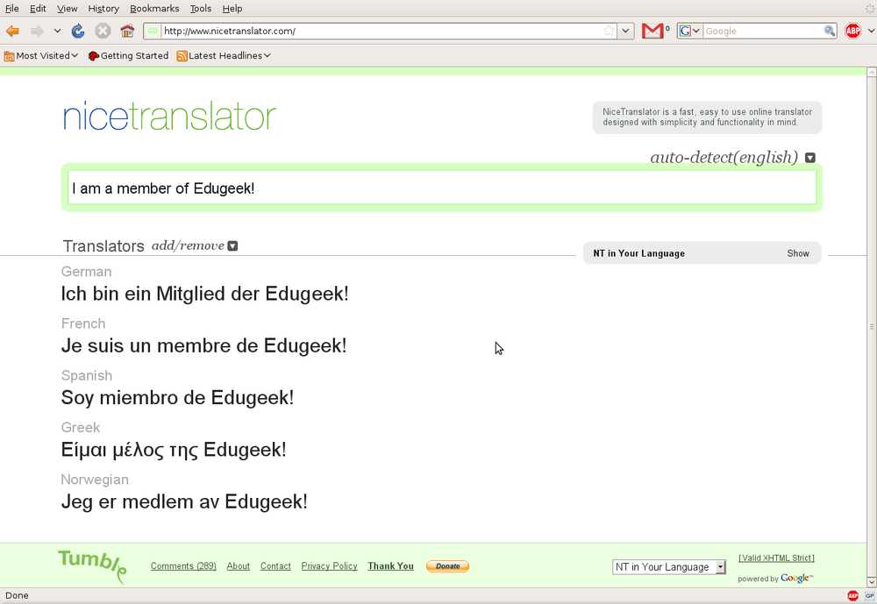The image size is (877, 604).
Task: Open the Privacy Policy link
Action: click(x=330, y=566)
